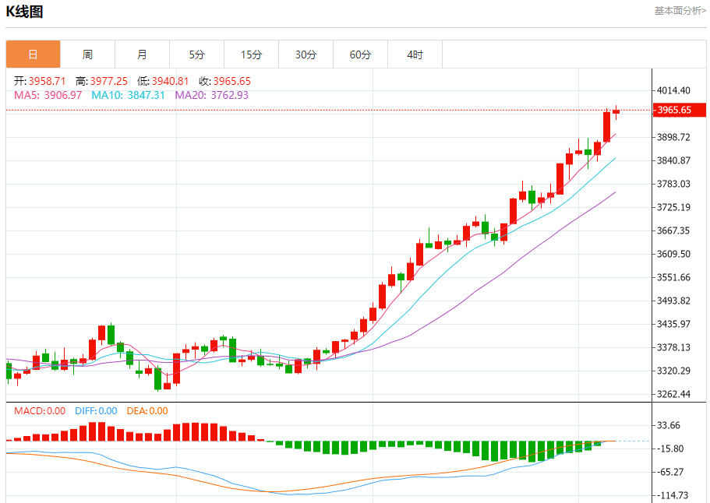Click the 4014.40 price axis label
This screenshot has height=503, width=710.
[x=674, y=90]
